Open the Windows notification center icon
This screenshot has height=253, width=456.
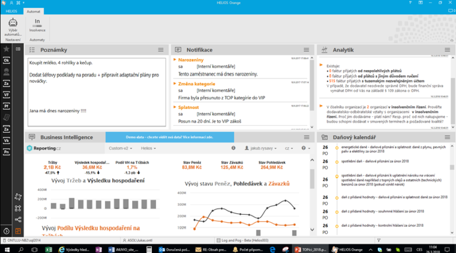coord(447,250)
